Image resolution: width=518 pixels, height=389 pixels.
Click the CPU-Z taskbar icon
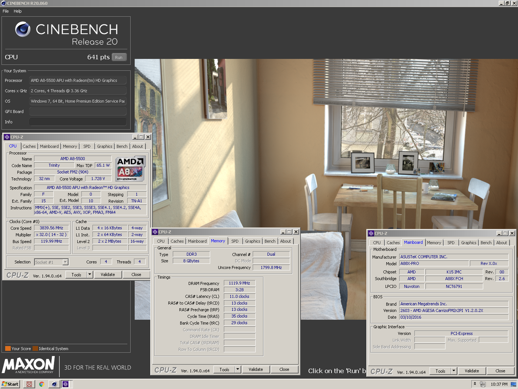pyautogui.click(x=65, y=384)
